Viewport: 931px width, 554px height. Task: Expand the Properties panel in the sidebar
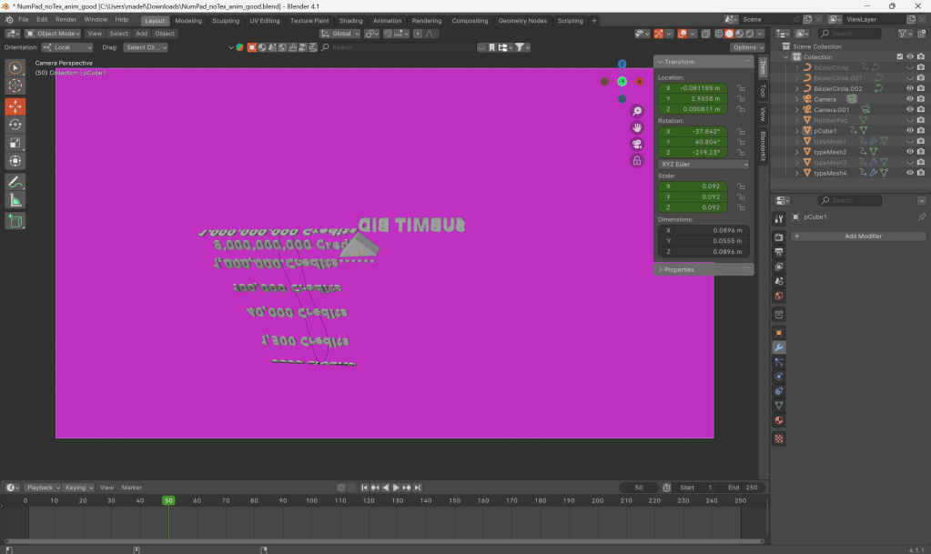[x=678, y=269]
